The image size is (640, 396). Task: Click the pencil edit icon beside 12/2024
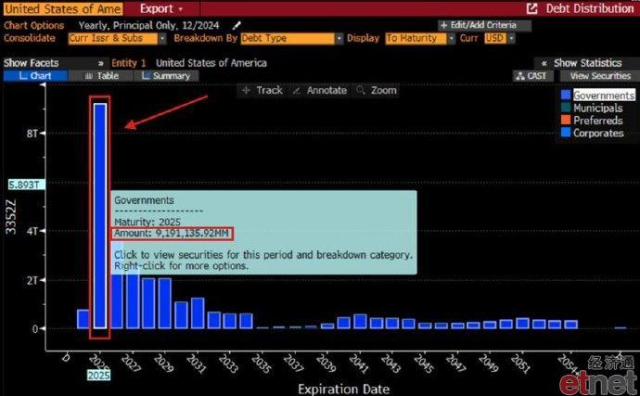click(237, 25)
